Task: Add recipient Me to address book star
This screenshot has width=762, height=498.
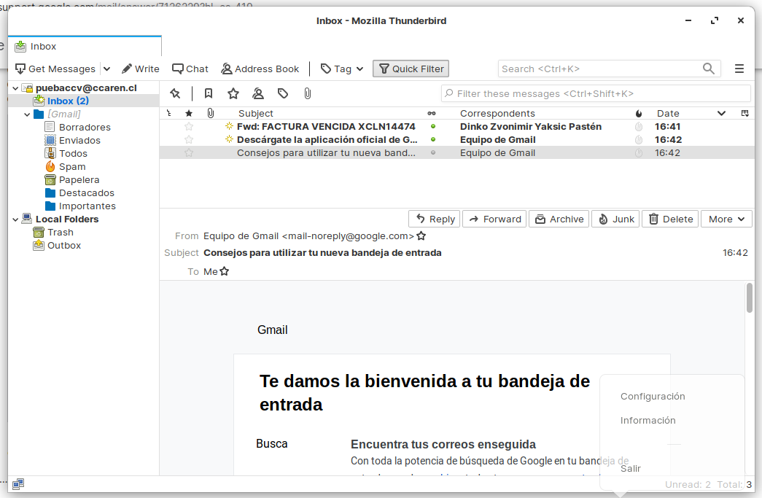Action: pos(224,271)
